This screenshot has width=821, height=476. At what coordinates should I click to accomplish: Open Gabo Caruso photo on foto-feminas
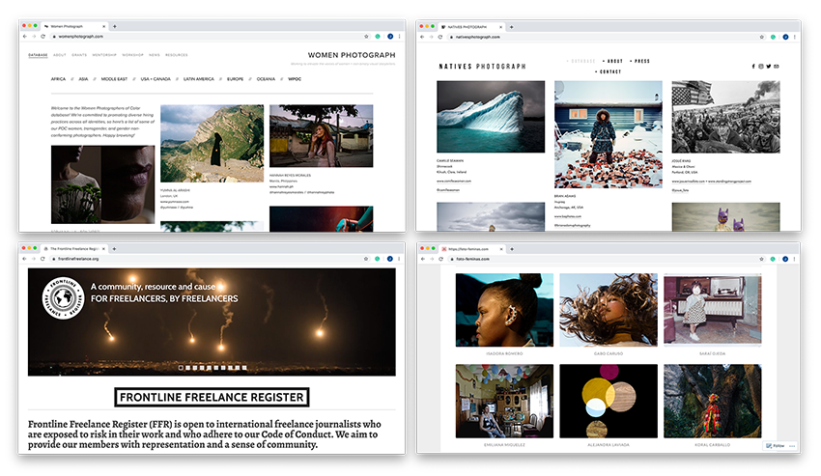tap(609, 310)
